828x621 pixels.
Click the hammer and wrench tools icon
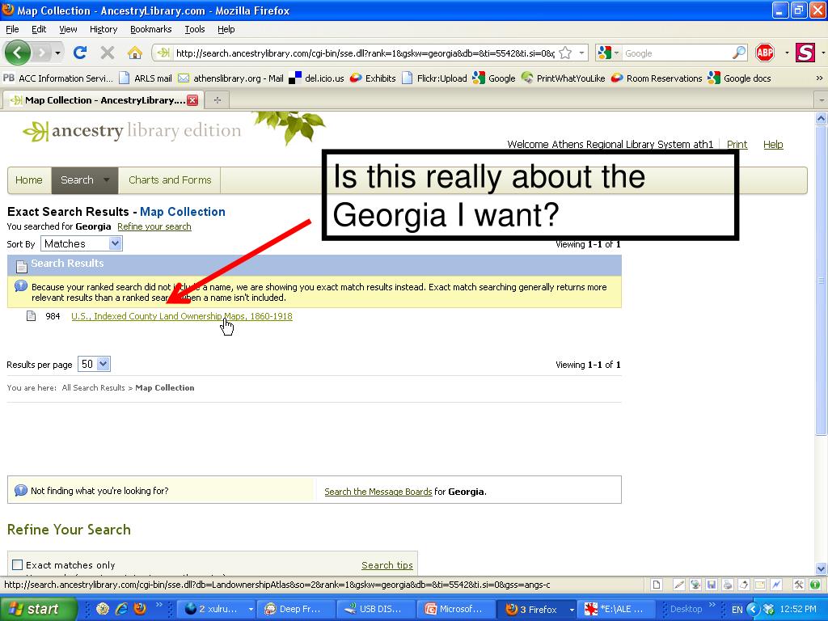tap(799, 585)
